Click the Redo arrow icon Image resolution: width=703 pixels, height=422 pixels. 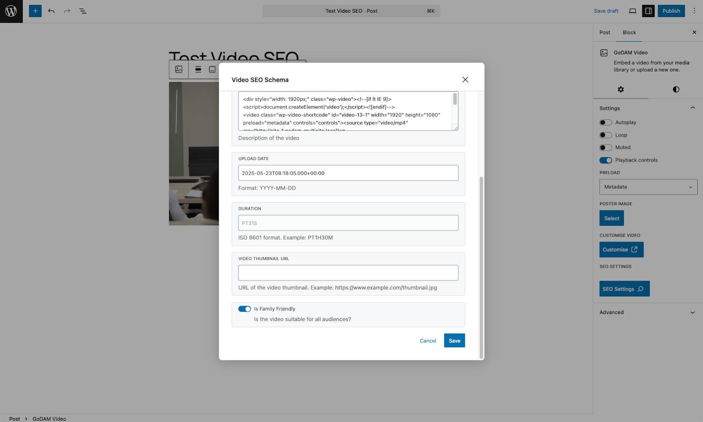click(x=67, y=11)
